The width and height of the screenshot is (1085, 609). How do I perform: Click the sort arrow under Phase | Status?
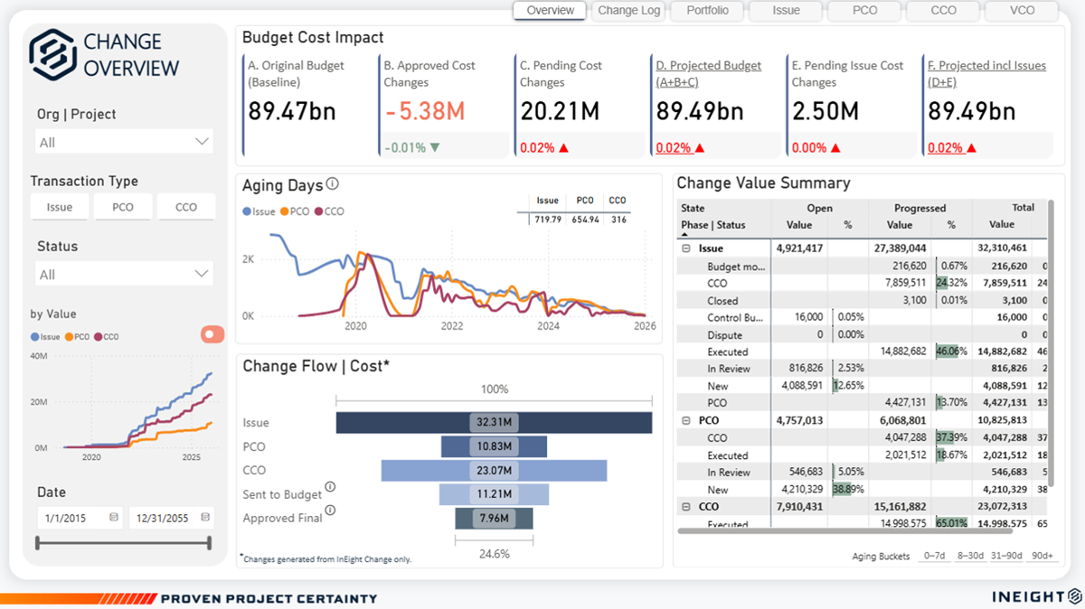click(x=684, y=235)
